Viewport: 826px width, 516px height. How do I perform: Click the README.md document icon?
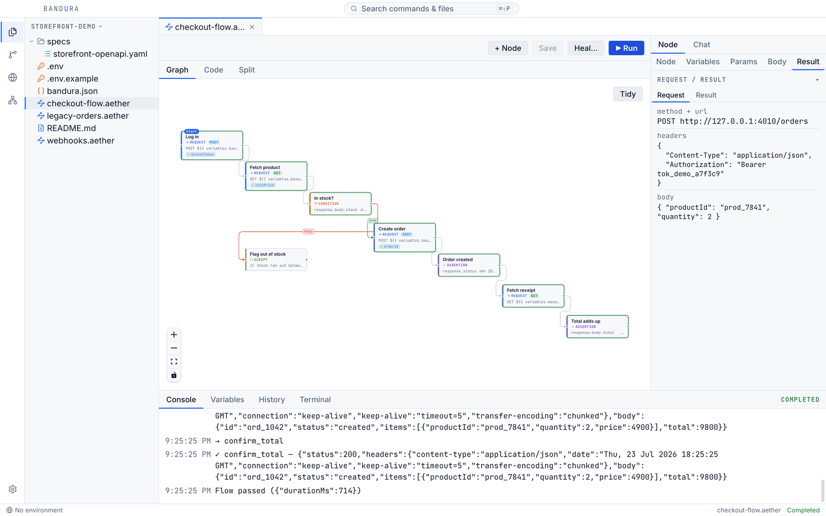pyautogui.click(x=41, y=128)
